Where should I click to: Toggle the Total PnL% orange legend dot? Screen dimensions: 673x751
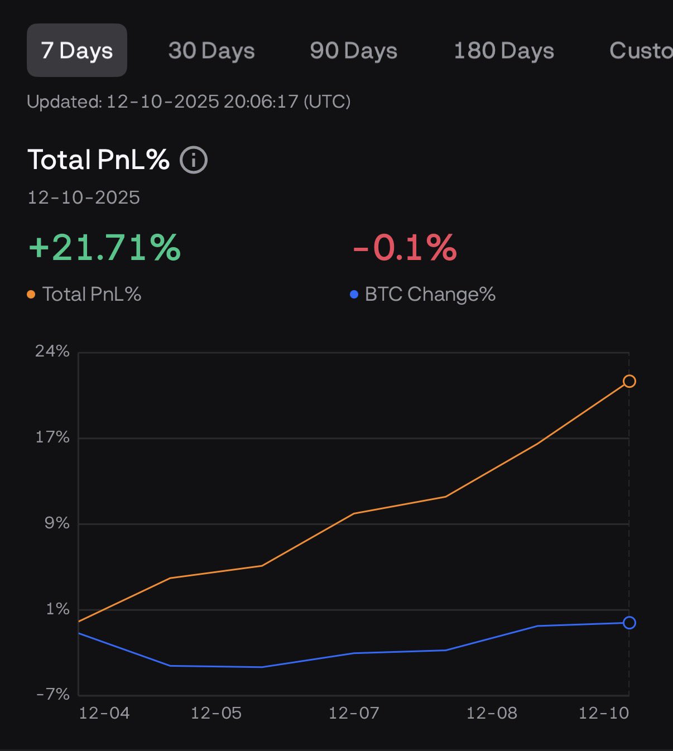(31, 295)
